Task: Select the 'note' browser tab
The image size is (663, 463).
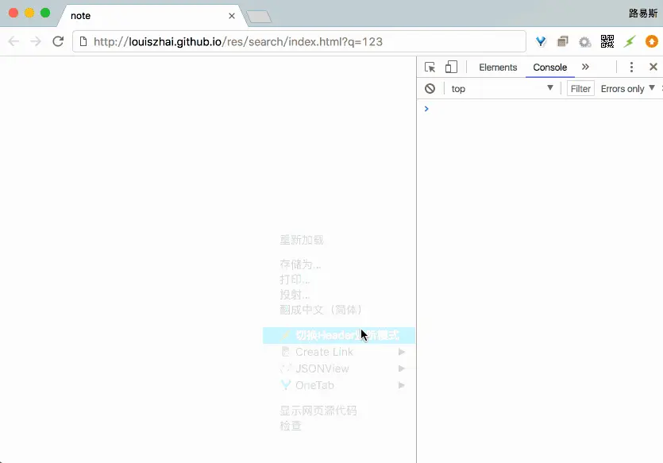Action: point(80,15)
